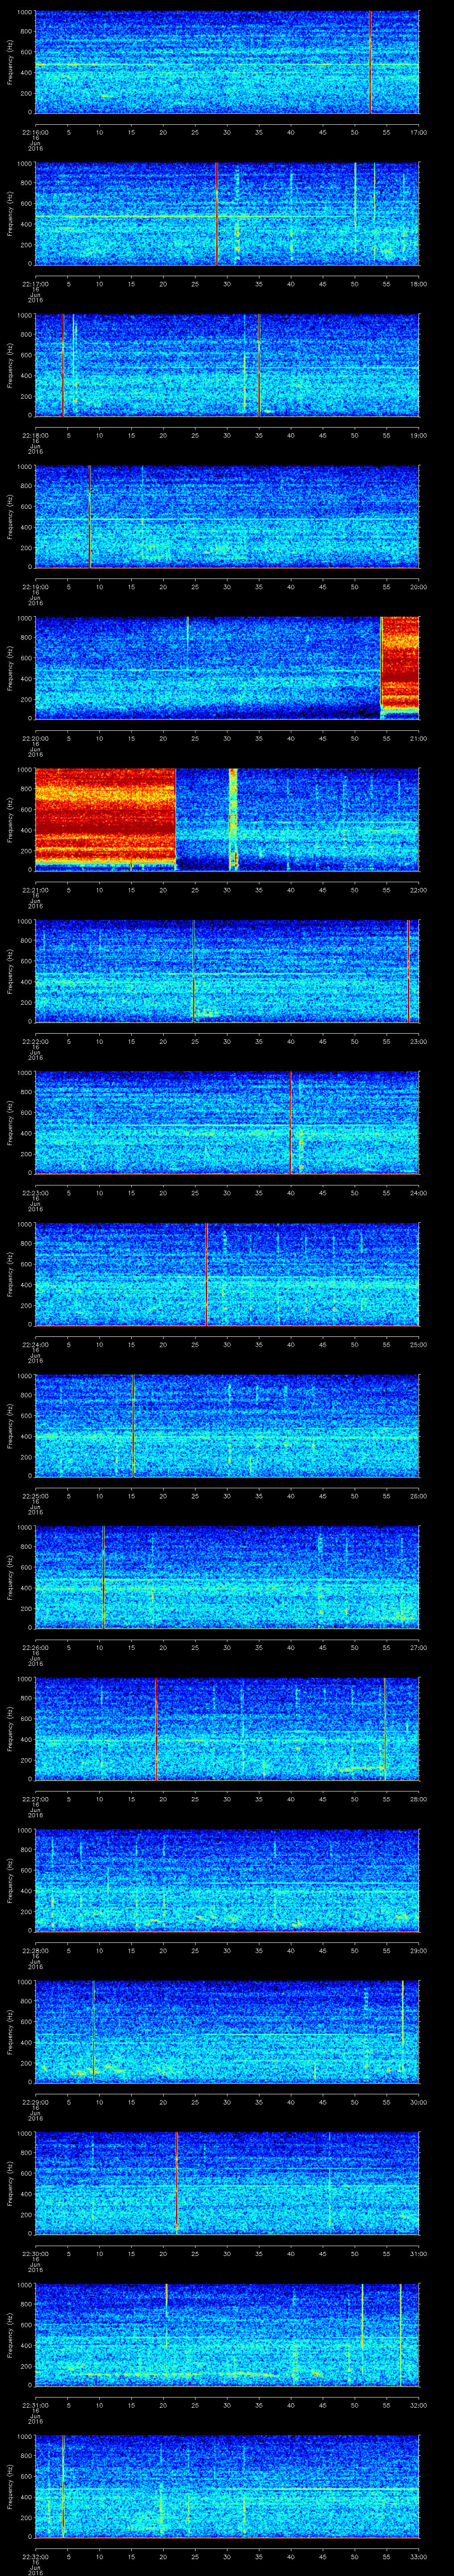Viewport: 454px width, 2576px height.
Task: Click Frequency (Hz) axis label of 22:20:00 panel
Action: coord(10,668)
